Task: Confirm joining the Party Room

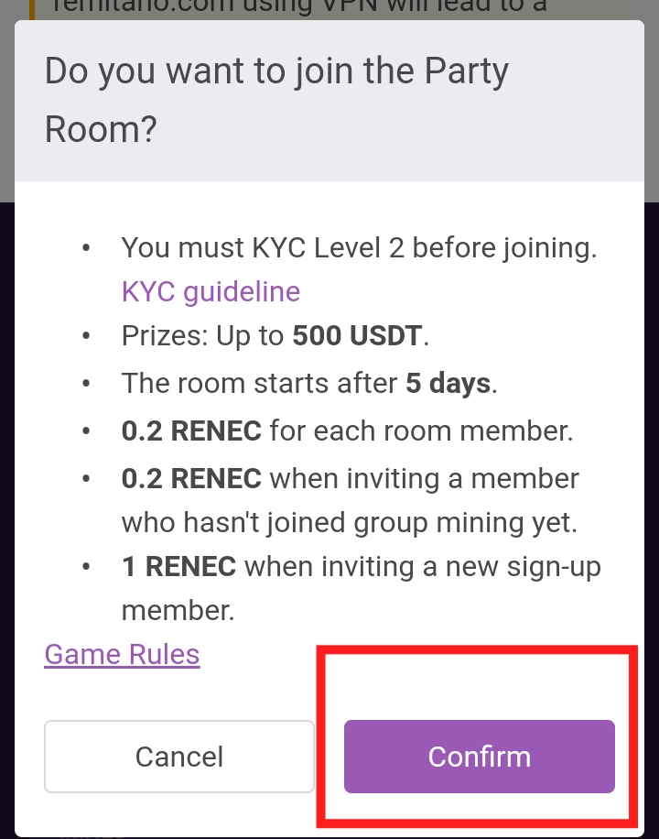Action: point(479,757)
